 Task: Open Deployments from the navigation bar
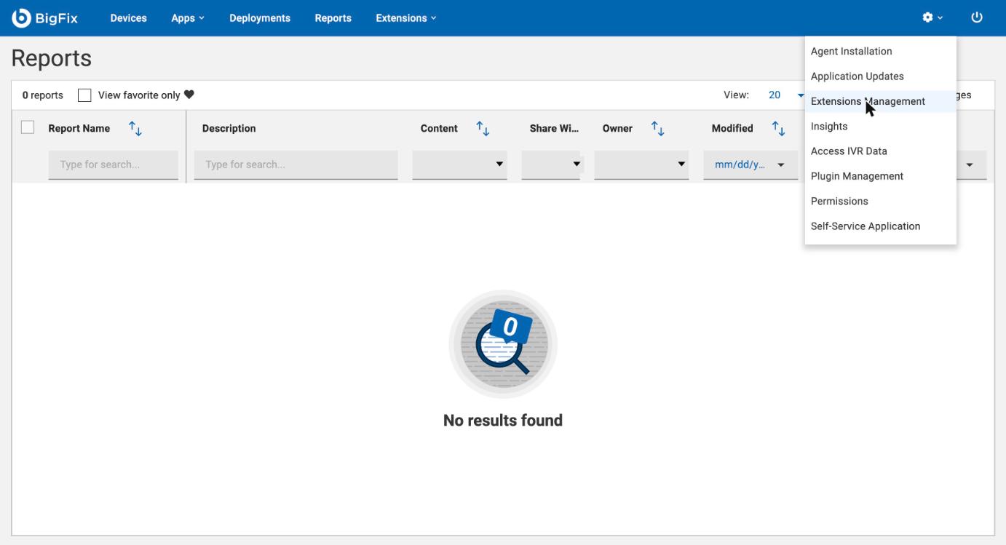(x=260, y=18)
